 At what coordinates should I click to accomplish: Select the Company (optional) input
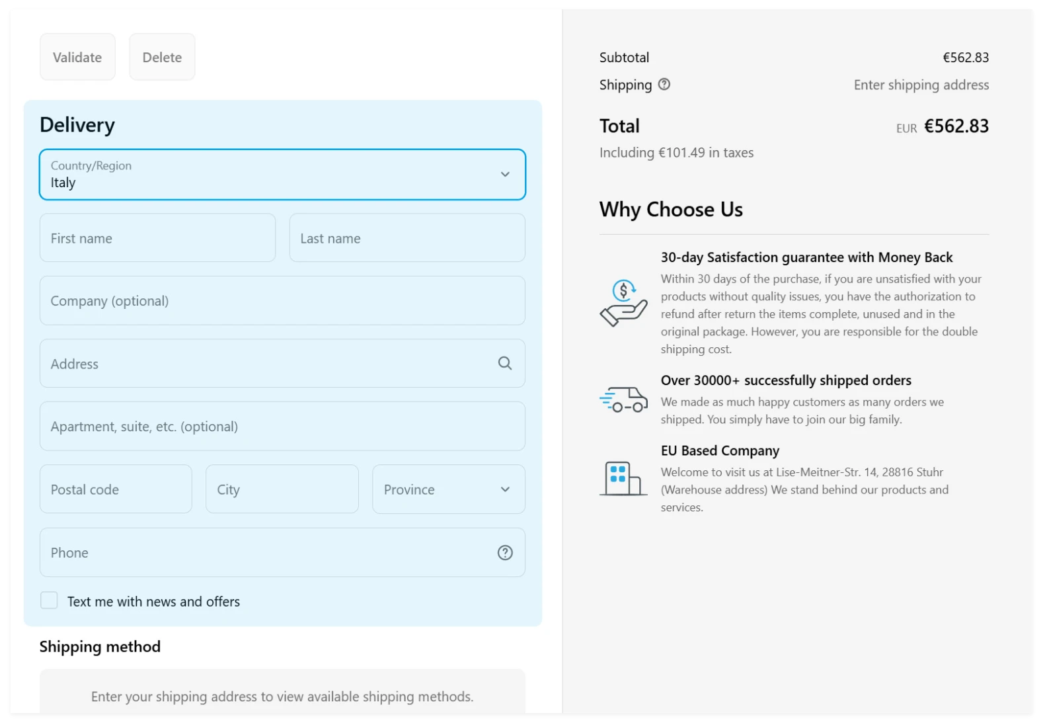282,301
